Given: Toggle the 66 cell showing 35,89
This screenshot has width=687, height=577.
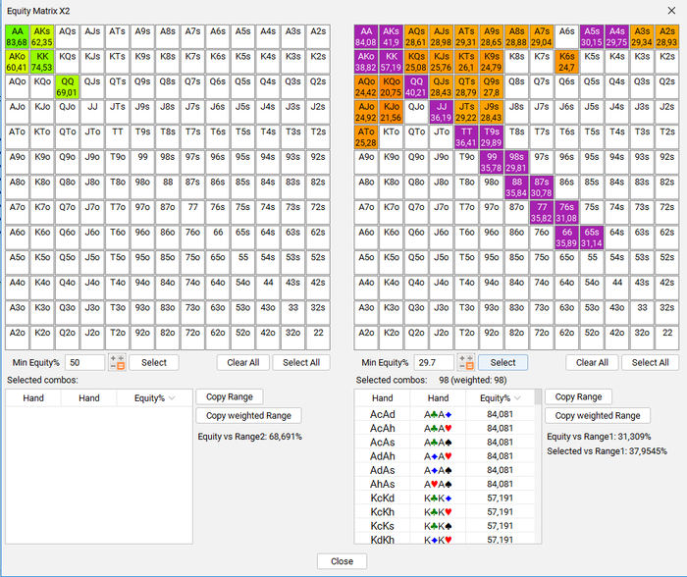Looking at the screenshot, I should click(x=567, y=237).
